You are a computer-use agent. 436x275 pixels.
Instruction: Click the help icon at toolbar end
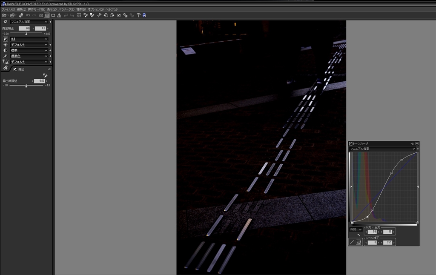point(144,15)
